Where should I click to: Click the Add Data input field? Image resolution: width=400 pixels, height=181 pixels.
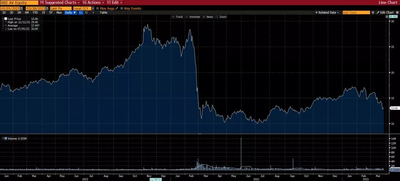point(356,12)
